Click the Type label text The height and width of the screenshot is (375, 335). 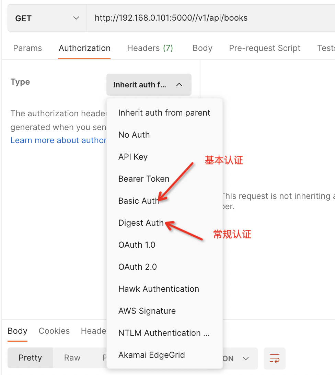pyautogui.click(x=20, y=82)
